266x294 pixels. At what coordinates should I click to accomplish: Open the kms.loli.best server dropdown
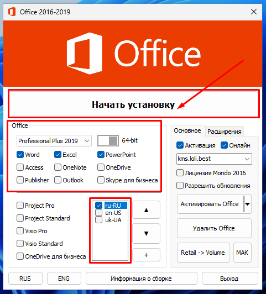214,159
